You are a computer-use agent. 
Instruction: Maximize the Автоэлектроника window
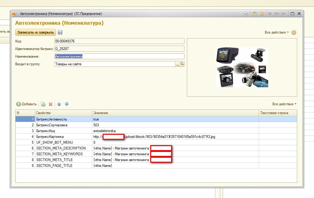click(x=292, y=14)
